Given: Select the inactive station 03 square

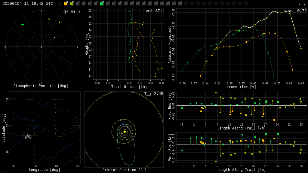Looking at the screenshot, I should [x=78, y=4].
